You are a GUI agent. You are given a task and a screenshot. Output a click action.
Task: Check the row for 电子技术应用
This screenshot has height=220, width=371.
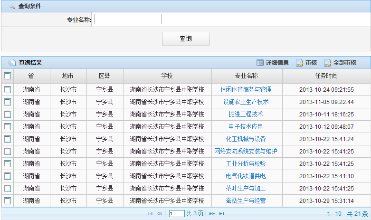tap(7, 126)
